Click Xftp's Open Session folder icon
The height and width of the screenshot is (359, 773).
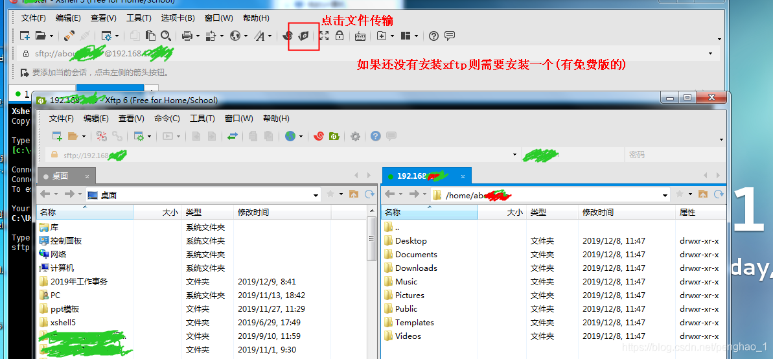73,136
